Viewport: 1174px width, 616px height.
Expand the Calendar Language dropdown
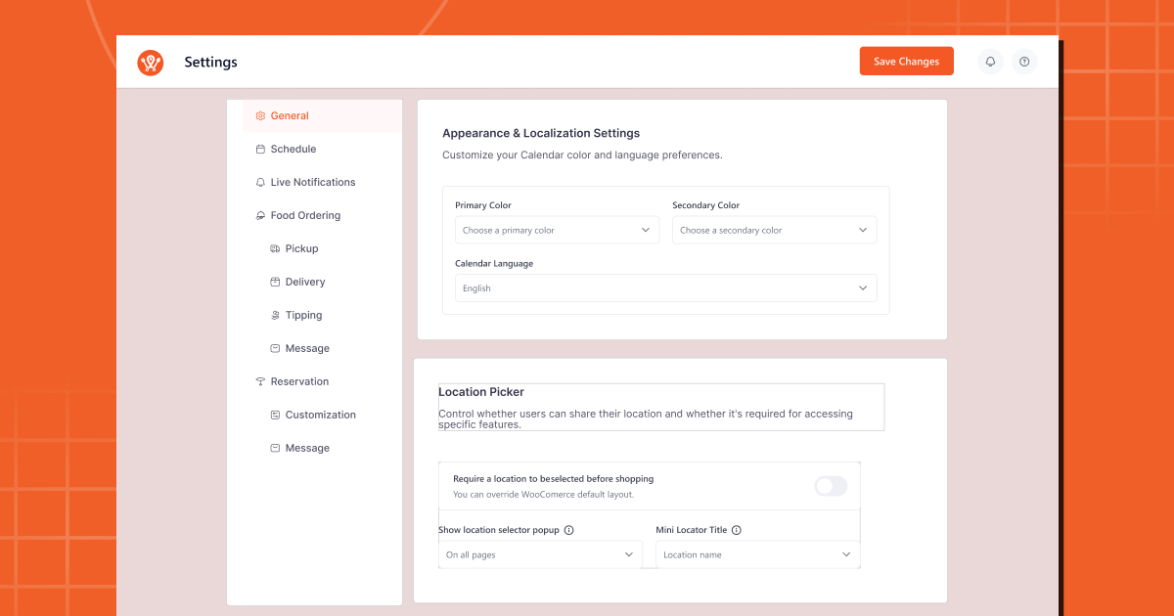point(665,288)
